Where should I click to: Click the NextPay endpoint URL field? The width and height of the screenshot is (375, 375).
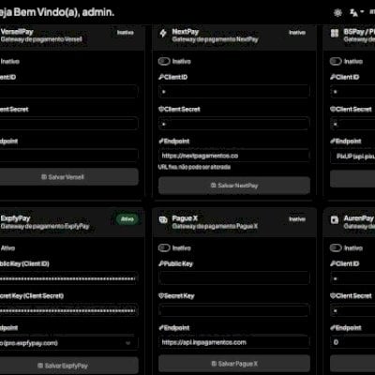point(234,156)
